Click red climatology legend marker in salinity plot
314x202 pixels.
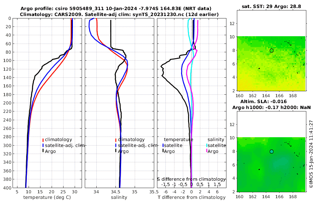116,140
